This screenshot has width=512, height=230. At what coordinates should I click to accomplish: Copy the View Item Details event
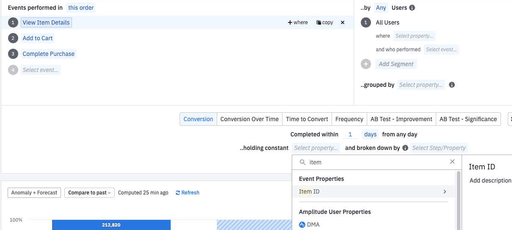pyautogui.click(x=325, y=22)
